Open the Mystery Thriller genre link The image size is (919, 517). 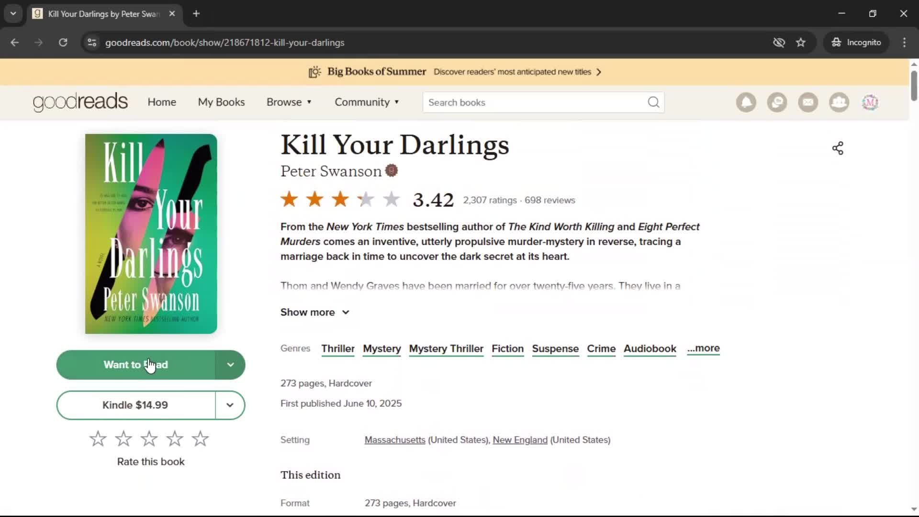coord(446,348)
